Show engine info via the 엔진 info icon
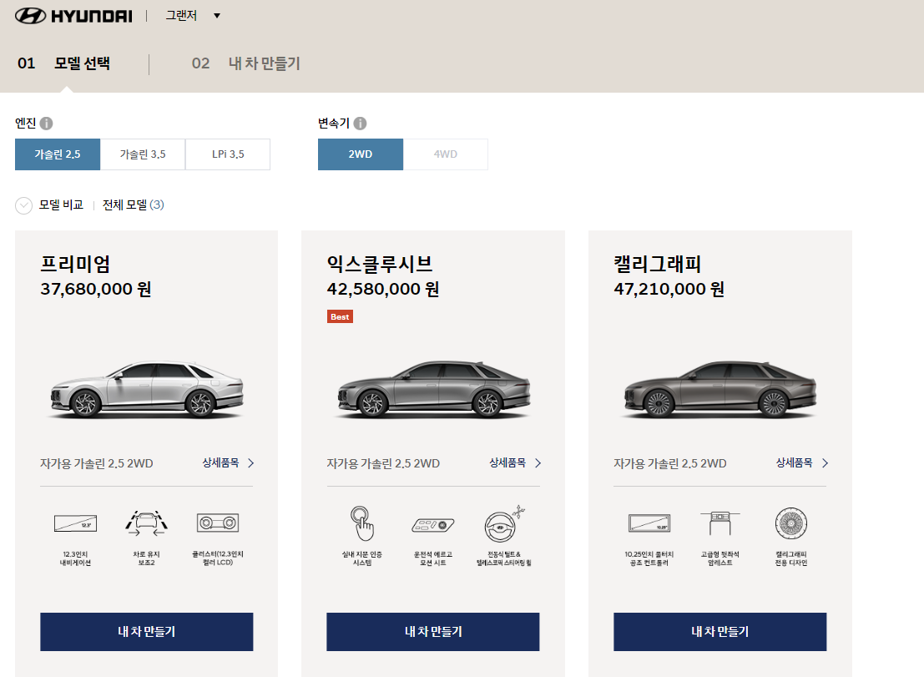 click(47, 124)
